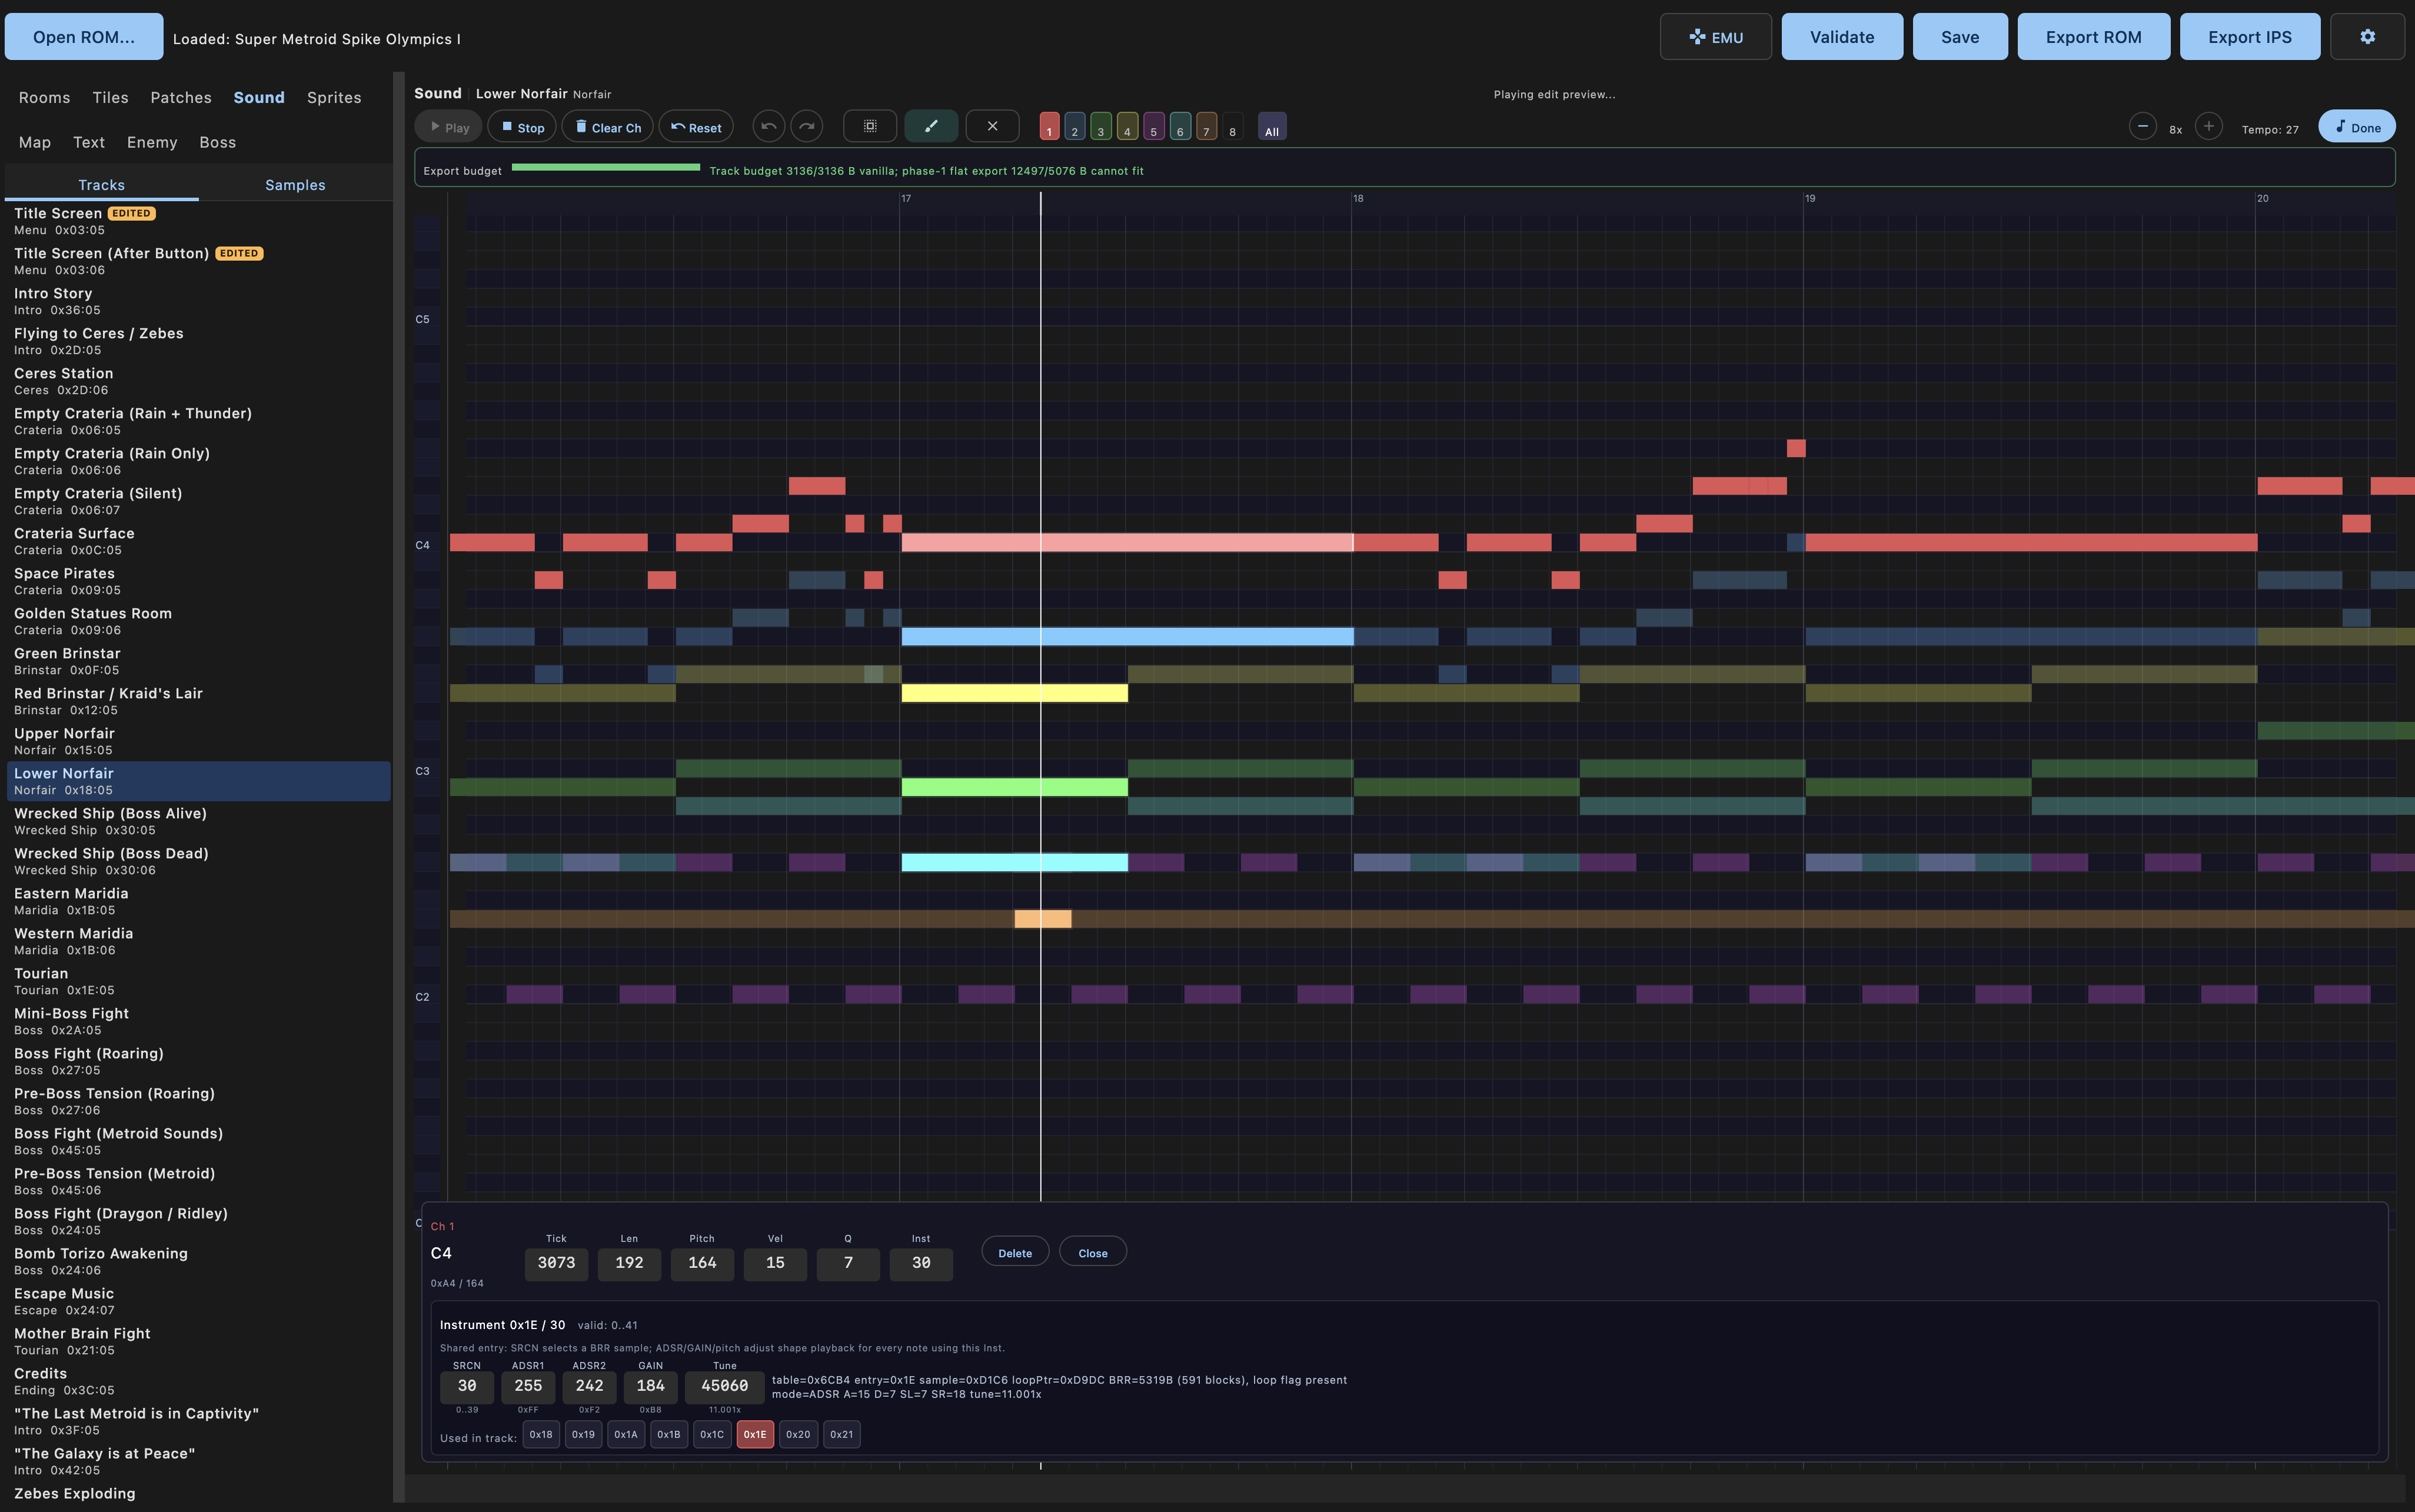The height and width of the screenshot is (1512, 2415).
Task: Click the Play button in sound toolbar
Action: tap(449, 127)
